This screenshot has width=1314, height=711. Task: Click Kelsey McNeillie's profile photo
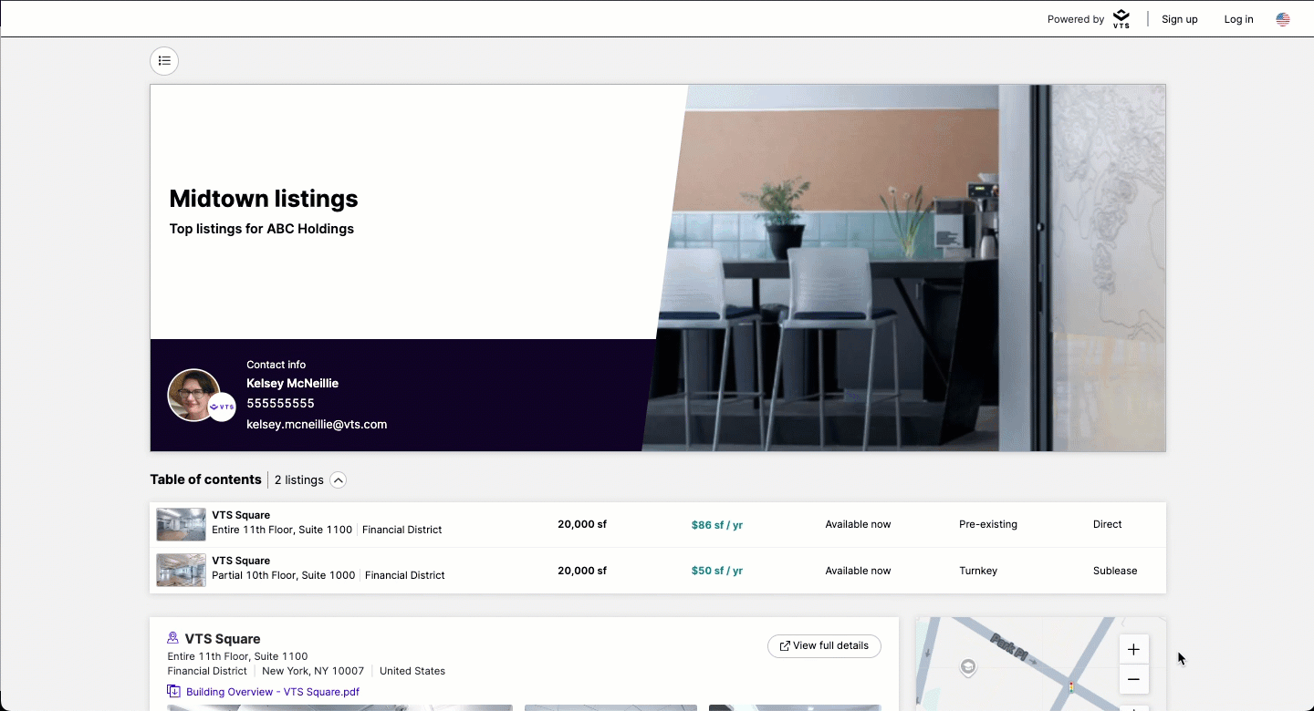click(193, 395)
